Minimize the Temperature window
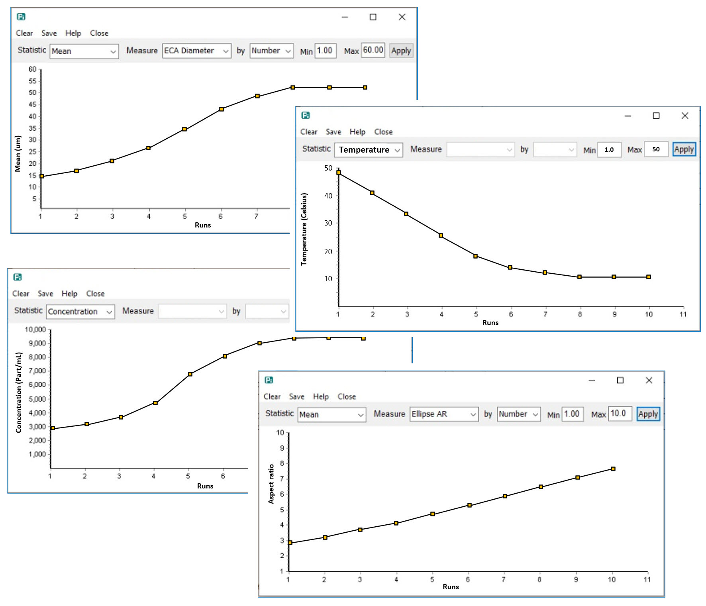The height and width of the screenshot is (606, 706). [628, 116]
